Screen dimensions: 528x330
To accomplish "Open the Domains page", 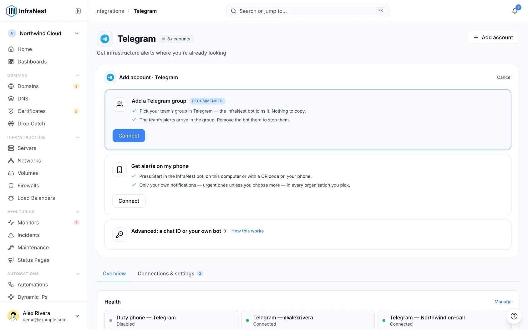I will pyautogui.click(x=44, y=86).
